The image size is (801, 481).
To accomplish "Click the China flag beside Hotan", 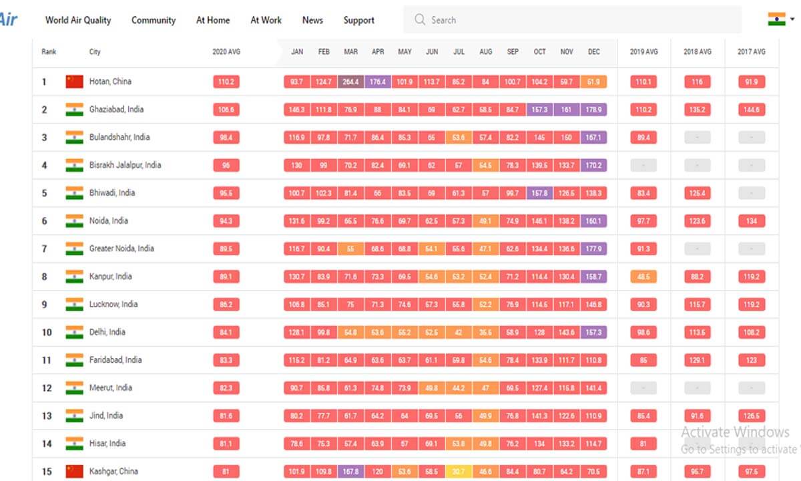I will pos(74,82).
